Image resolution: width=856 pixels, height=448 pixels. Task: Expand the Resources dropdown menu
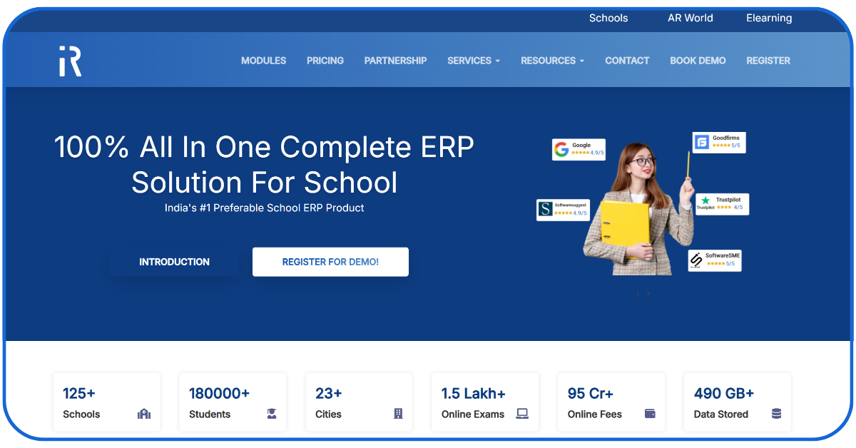tap(552, 61)
